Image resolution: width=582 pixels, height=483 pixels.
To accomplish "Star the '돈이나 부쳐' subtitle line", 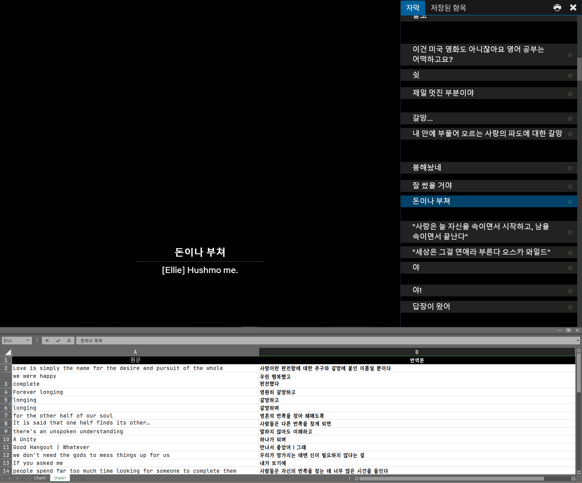I will coord(570,202).
